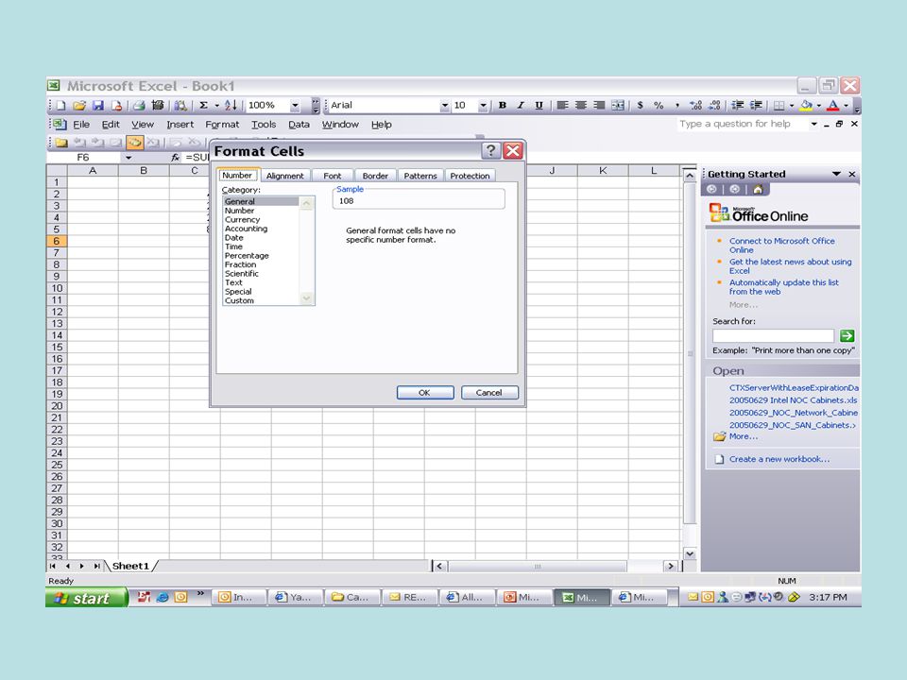
Task: Click the Merge and Center icon
Action: (618, 105)
